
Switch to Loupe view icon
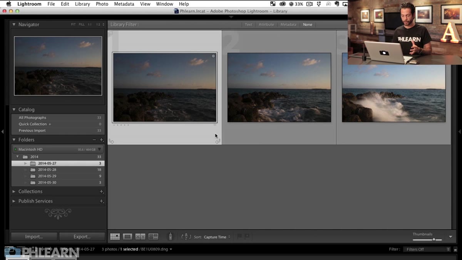coord(128,237)
